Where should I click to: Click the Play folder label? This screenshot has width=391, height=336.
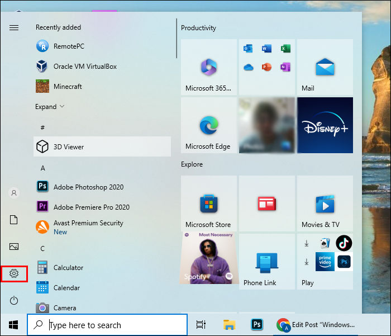307,283
